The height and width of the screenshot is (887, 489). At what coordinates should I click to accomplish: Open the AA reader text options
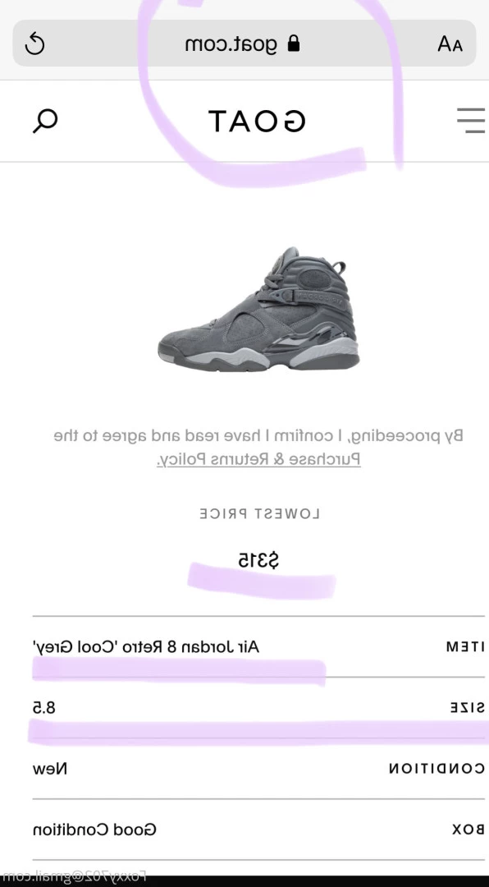tap(450, 44)
